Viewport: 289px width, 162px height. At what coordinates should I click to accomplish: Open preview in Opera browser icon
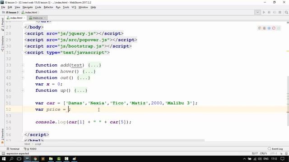pos(274,28)
